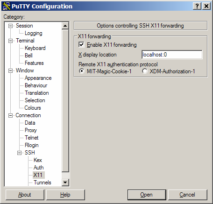213x204 pixels.
Task: Select the Auth category under SSH
Action: tap(39, 168)
